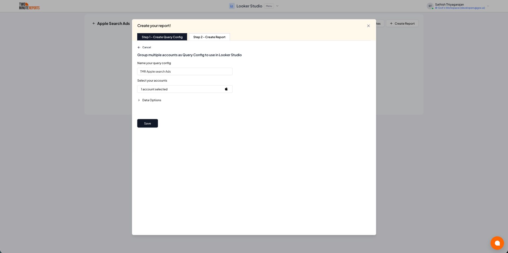This screenshot has width=508, height=253.
Task: Dismiss the Create your report dialog
Action: tap(368, 26)
